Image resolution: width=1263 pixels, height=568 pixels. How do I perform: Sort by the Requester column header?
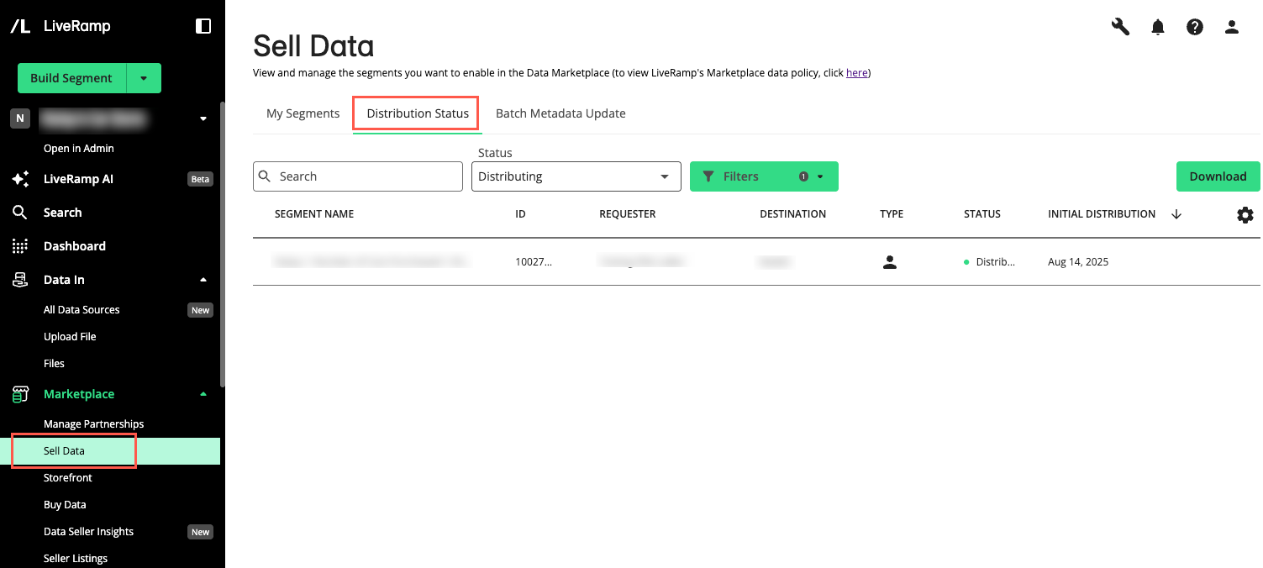click(x=627, y=214)
